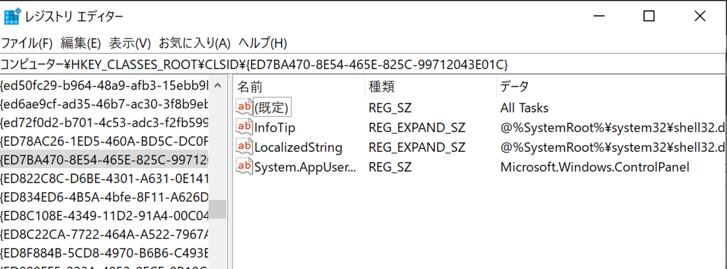Select tree key {ED8F884B-5CD8-4970-B6B6-C493
The image size is (727, 269).
(104, 253)
